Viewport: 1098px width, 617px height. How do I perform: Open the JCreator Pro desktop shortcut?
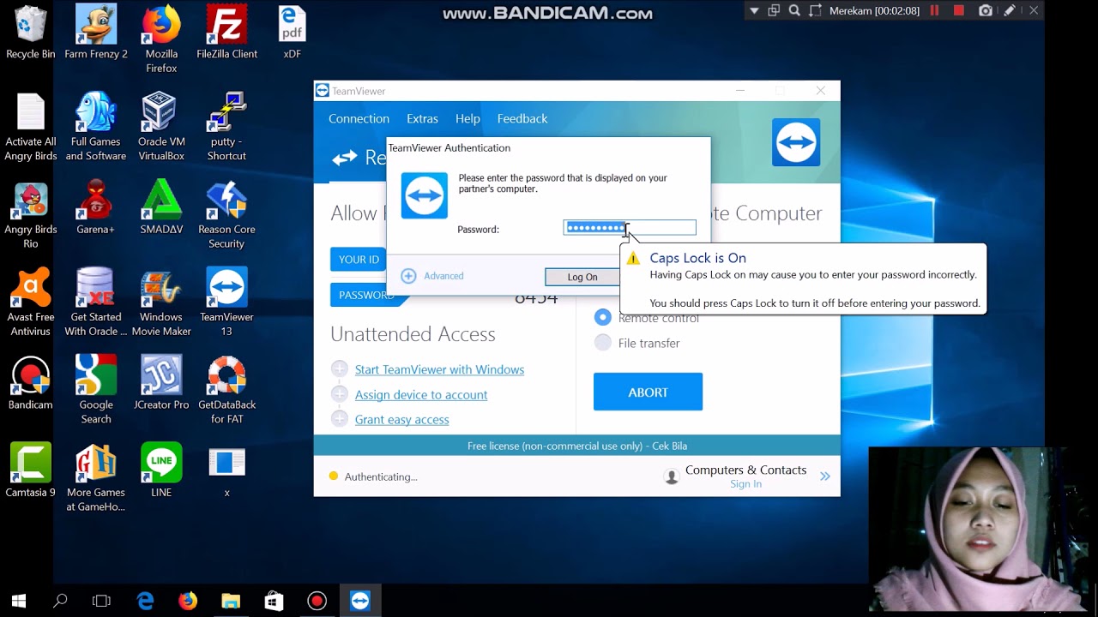161,383
